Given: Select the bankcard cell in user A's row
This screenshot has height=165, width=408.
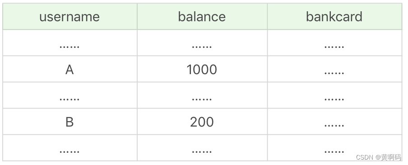Looking at the screenshot, I should point(334,69).
